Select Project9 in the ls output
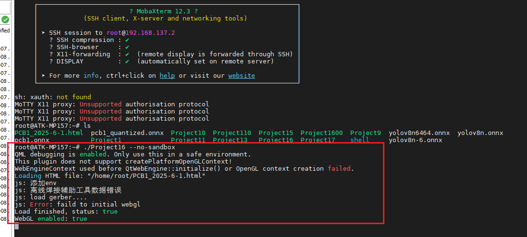 [366, 133]
